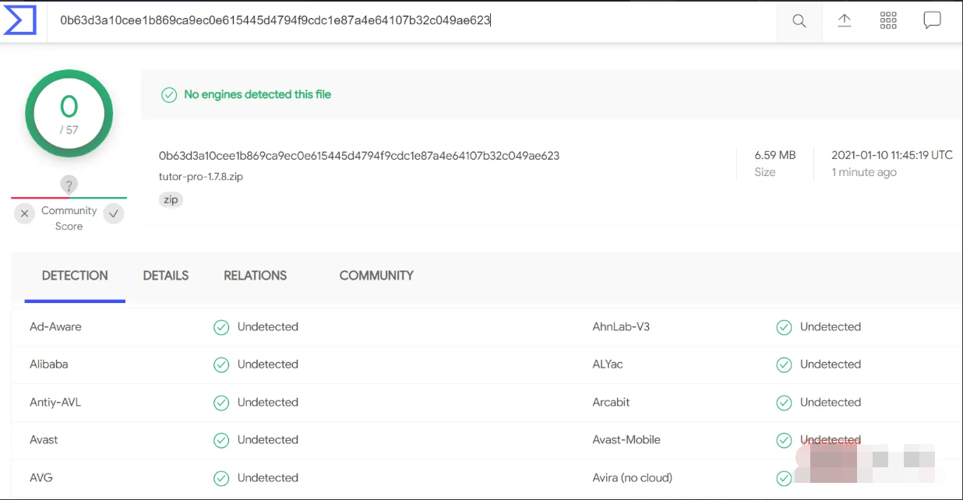The width and height of the screenshot is (963, 500).
Task: Select the Antiy-AVL Undetected check icon
Action: (x=221, y=403)
